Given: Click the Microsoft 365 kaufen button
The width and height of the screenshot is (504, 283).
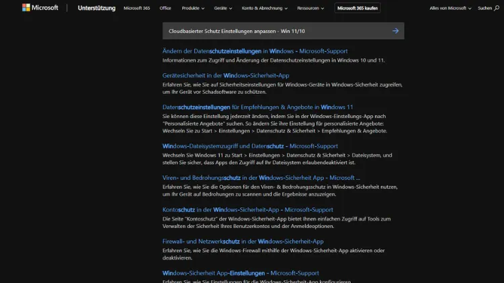Looking at the screenshot, I should [x=358, y=8].
